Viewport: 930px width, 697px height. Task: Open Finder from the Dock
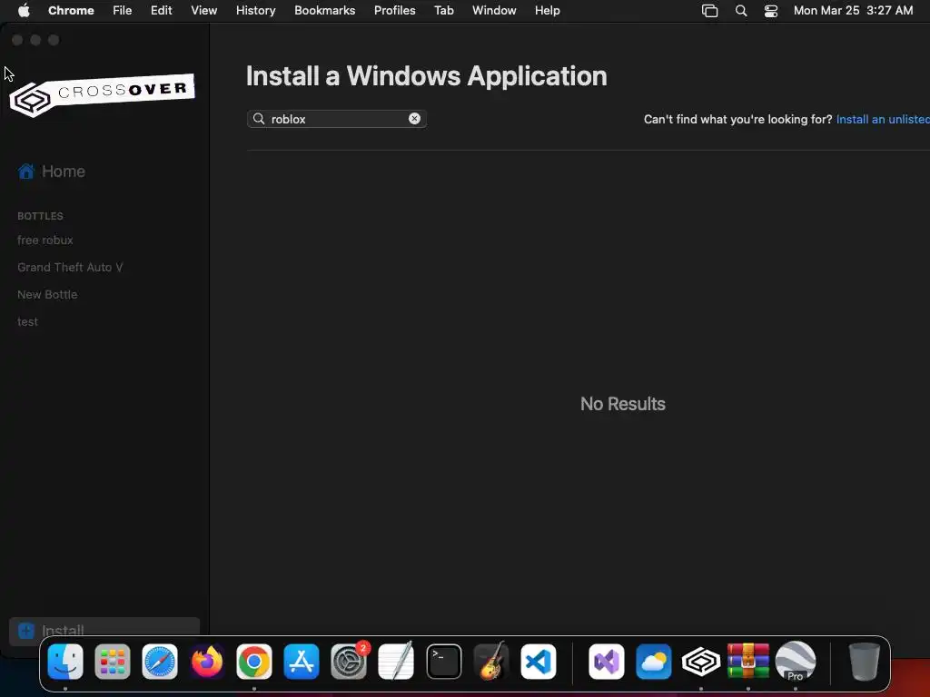click(x=65, y=662)
